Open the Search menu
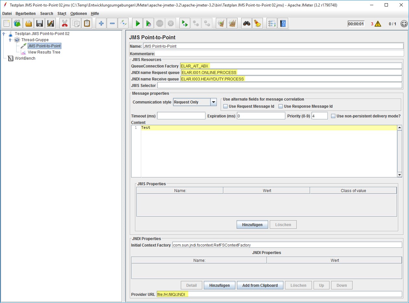This screenshot has width=409, height=303. click(x=47, y=14)
